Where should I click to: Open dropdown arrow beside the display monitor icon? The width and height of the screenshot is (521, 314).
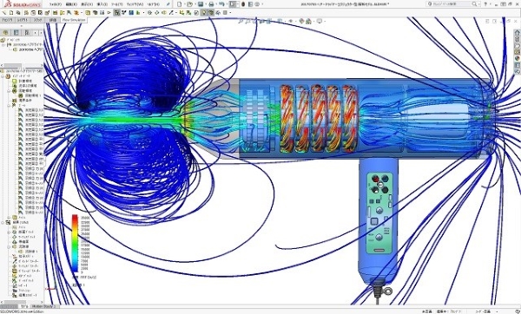[x=324, y=21]
